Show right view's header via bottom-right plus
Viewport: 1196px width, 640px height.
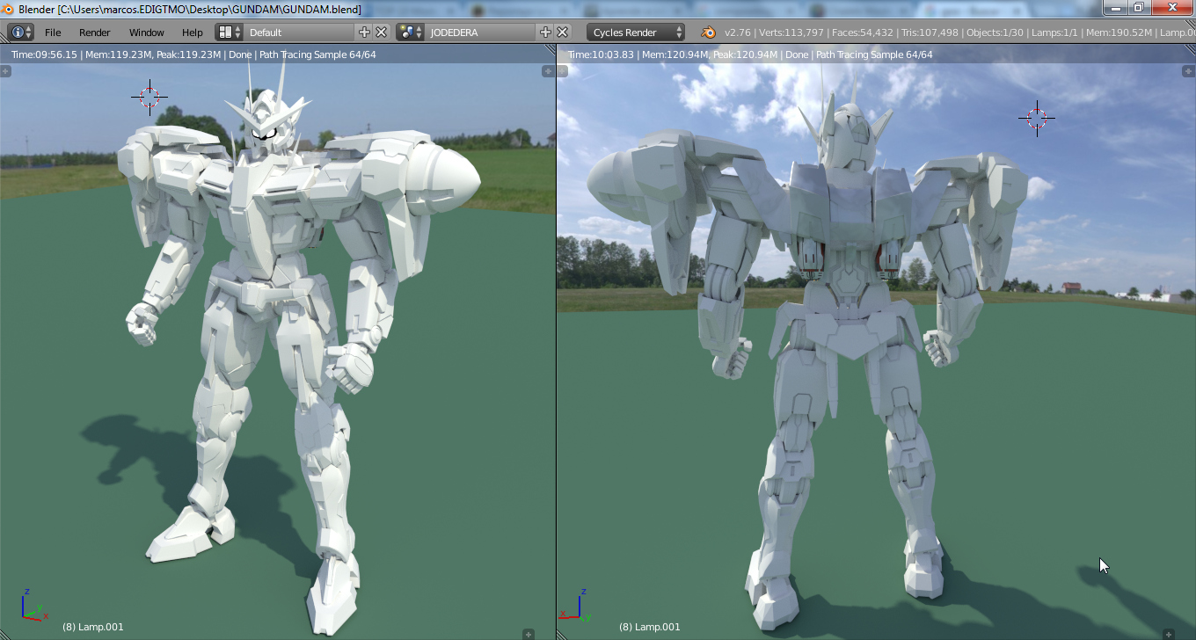(1169, 633)
